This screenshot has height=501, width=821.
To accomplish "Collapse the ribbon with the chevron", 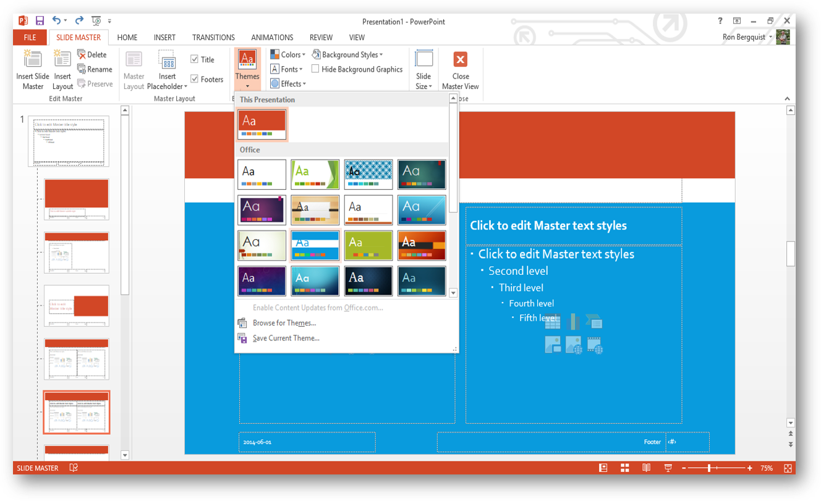I will tap(787, 99).
